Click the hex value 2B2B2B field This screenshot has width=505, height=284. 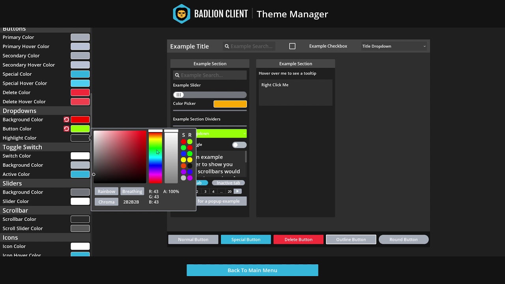131,202
